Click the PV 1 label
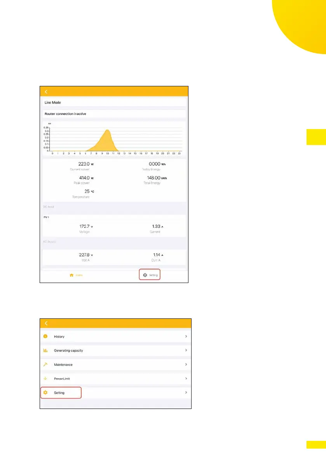326x463 pixels. click(46, 217)
